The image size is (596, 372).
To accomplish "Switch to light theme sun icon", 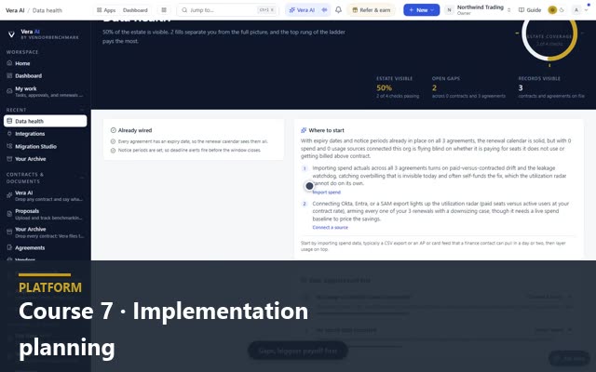I will coord(552,10).
